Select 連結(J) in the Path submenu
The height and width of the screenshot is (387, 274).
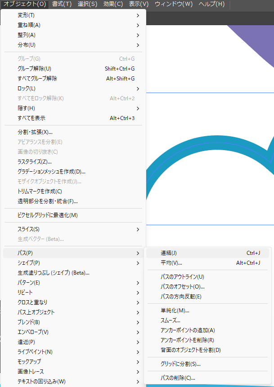(169, 253)
